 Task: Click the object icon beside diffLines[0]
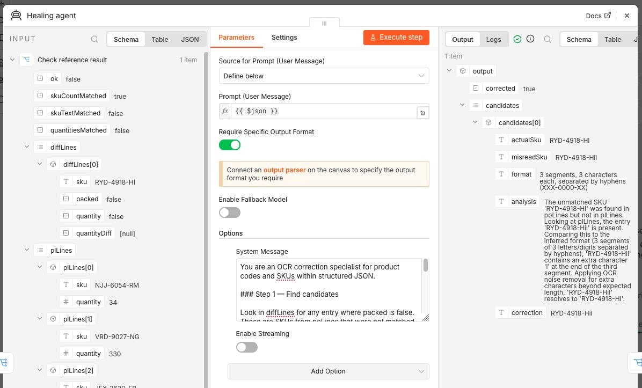pos(53,165)
